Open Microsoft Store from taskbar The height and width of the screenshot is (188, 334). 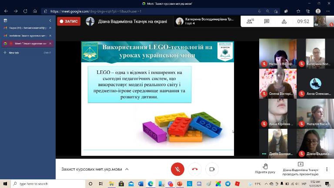[x=121, y=184]
